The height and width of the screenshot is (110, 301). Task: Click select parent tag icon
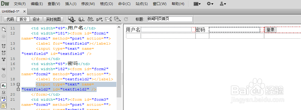pos(4,69)
